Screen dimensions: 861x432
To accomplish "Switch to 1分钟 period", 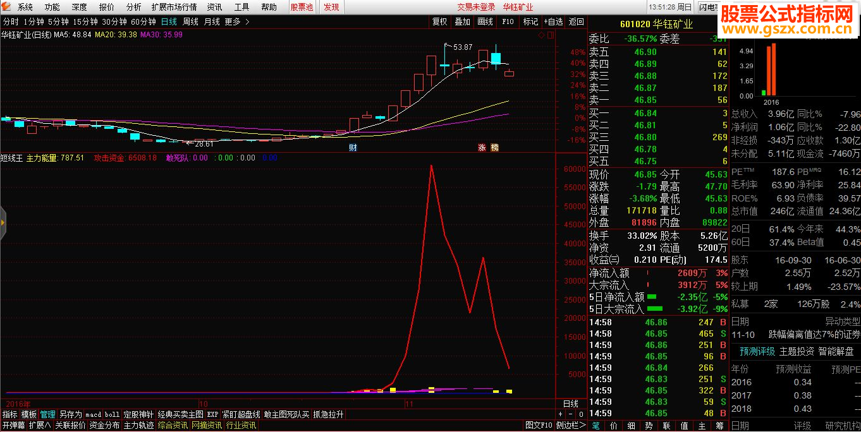I will pos(34,21).
